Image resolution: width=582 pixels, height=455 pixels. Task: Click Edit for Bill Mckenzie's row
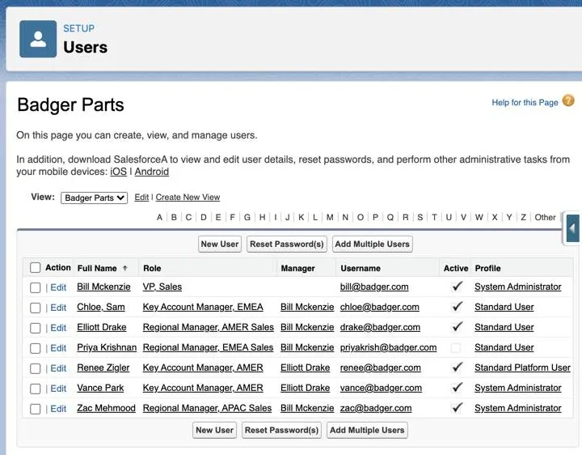click(58, 287)
